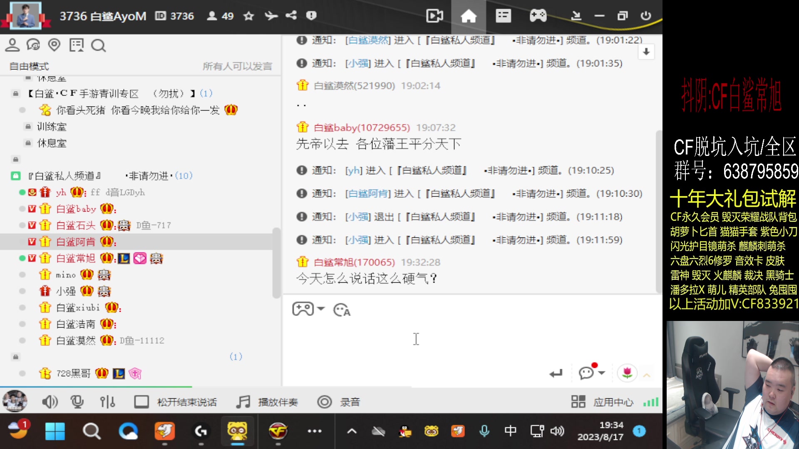The image size is (799, 449).
Task: Open the 自由模式 mode menu
Action: coord(29,66)
